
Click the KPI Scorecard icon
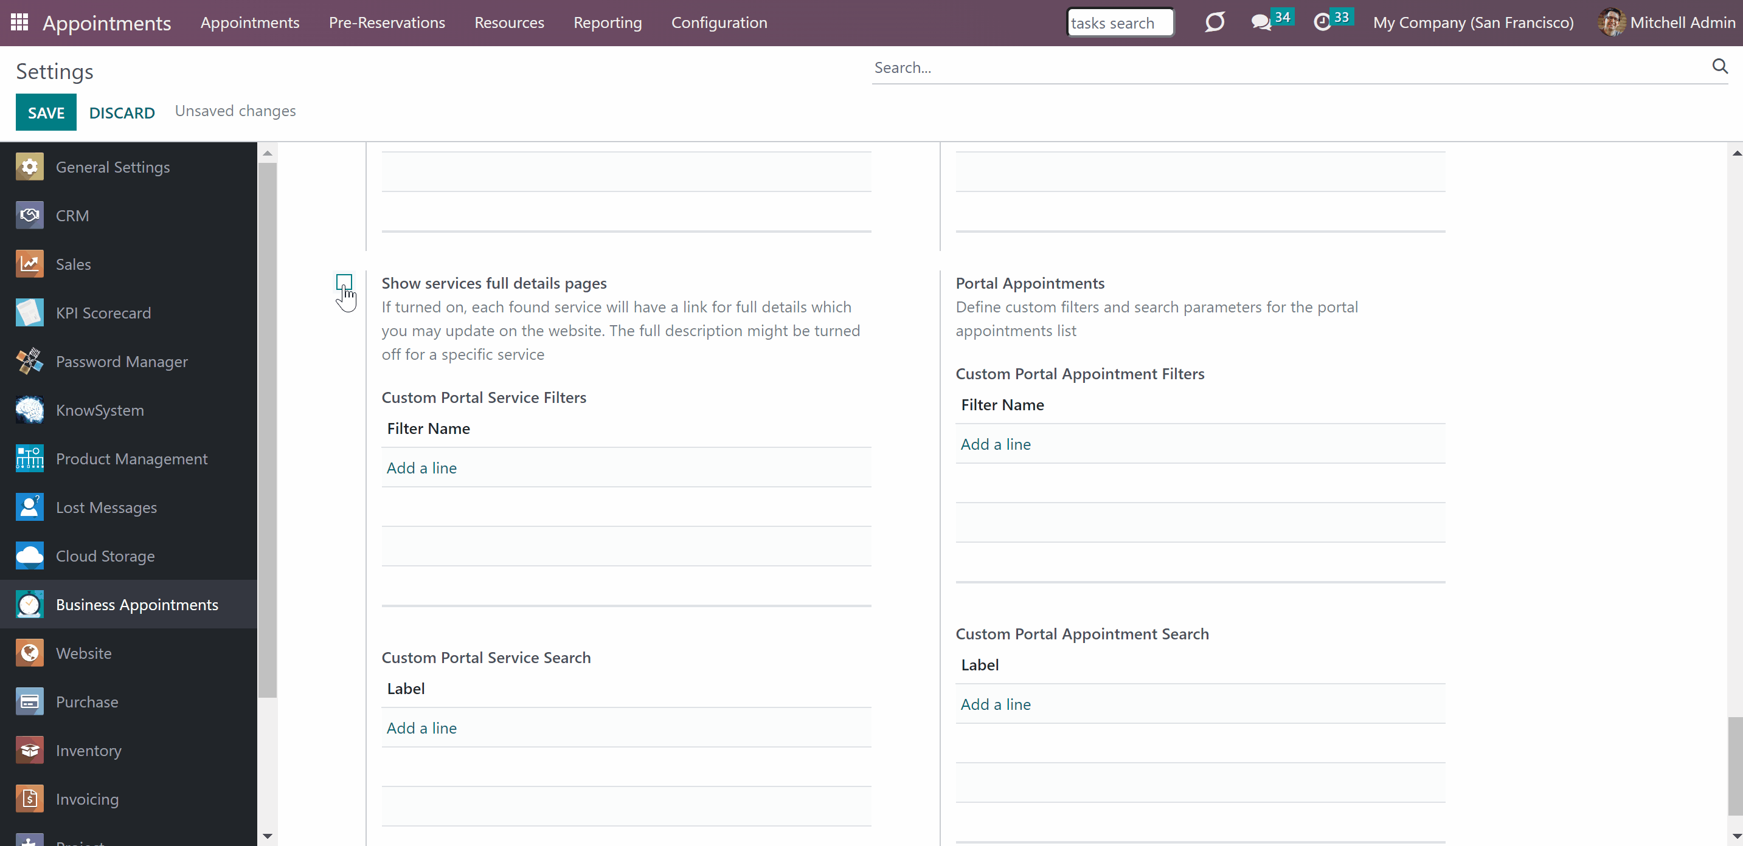click(x=30, y=313)
